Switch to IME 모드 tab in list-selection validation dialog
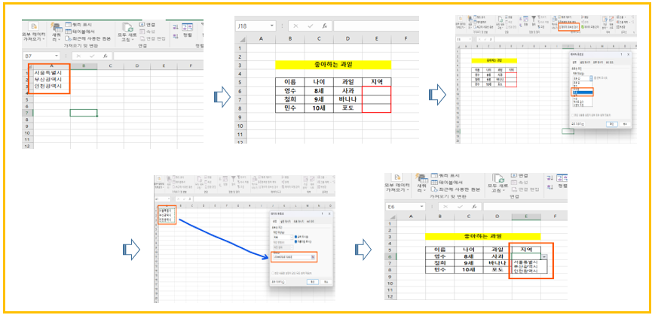This screenshot has width=652, height=315. tap(610, 62)
